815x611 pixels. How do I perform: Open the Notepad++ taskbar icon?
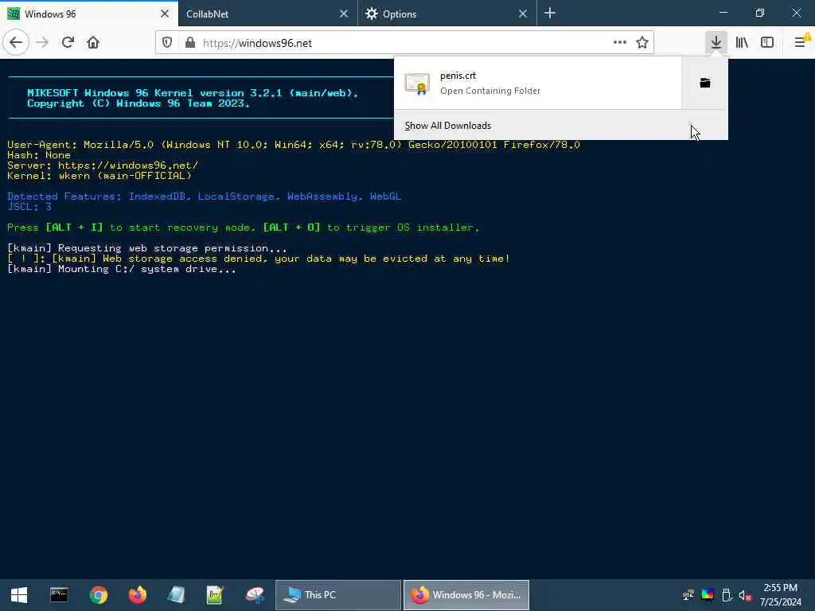tap(215, 595)
